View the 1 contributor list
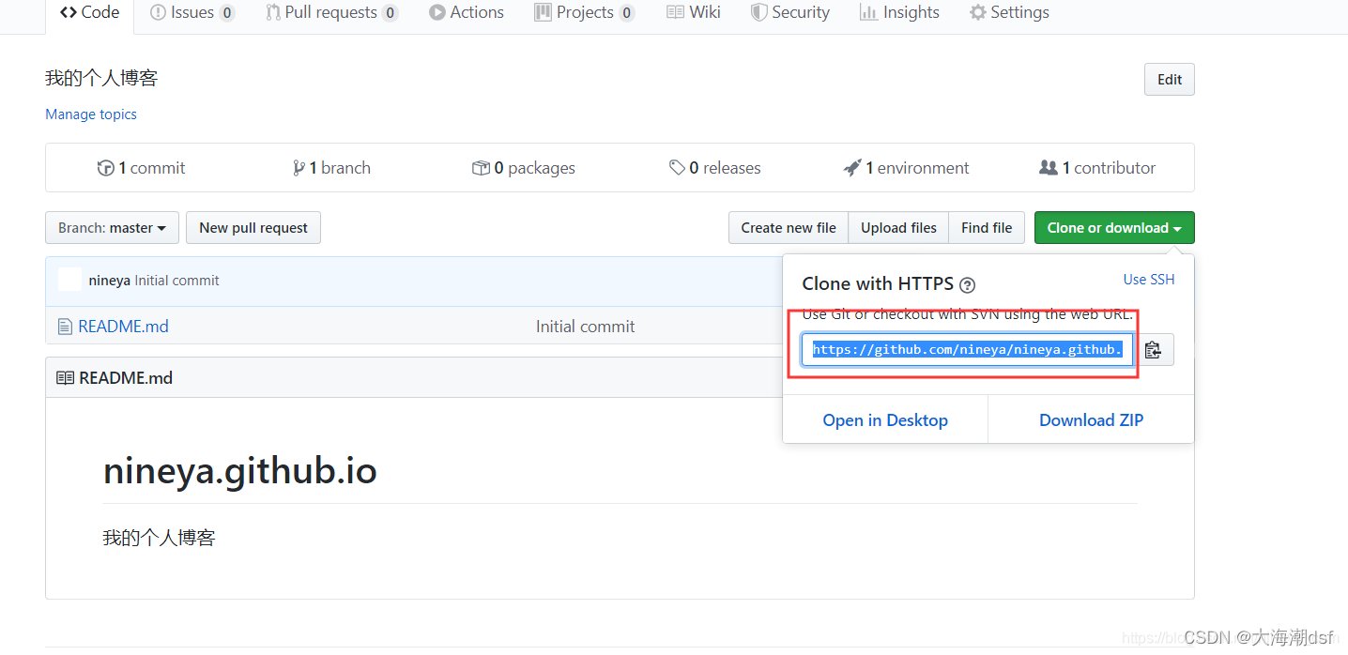 coord(1097,168)
